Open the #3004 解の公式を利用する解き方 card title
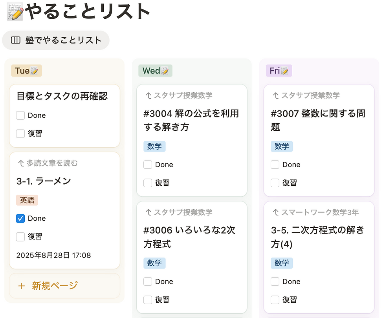The width and height of the screenshot is (385, 318). [x=191, y=120]
